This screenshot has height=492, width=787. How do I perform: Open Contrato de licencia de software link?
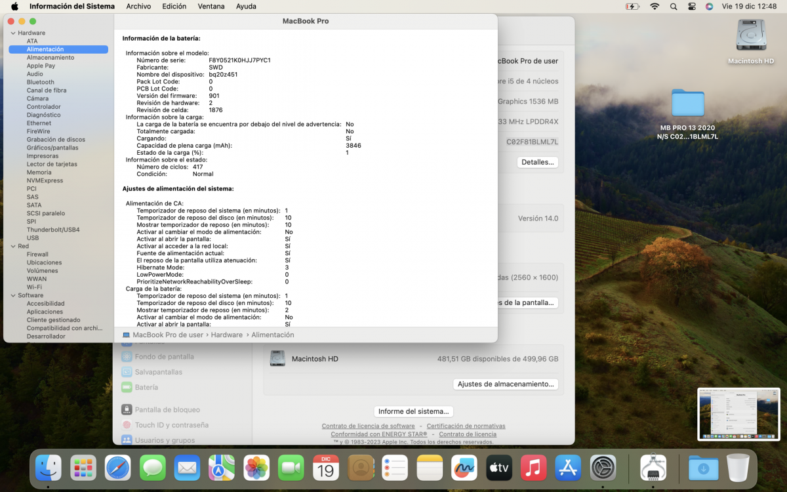[x=368, y=426]
